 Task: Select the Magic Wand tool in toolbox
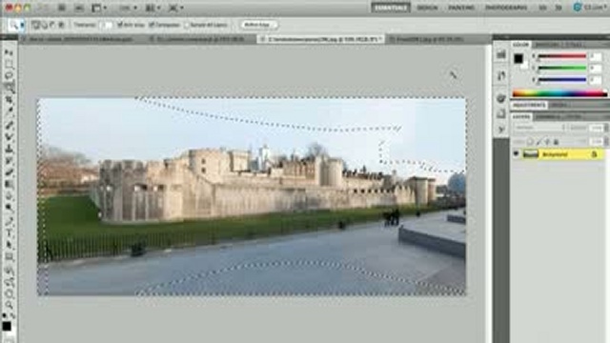click(x=9, y=87)
